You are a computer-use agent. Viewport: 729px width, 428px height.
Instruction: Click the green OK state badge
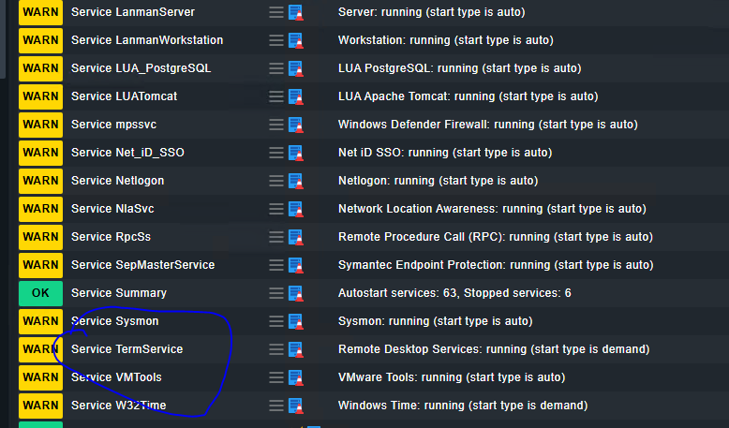[40, 293]
